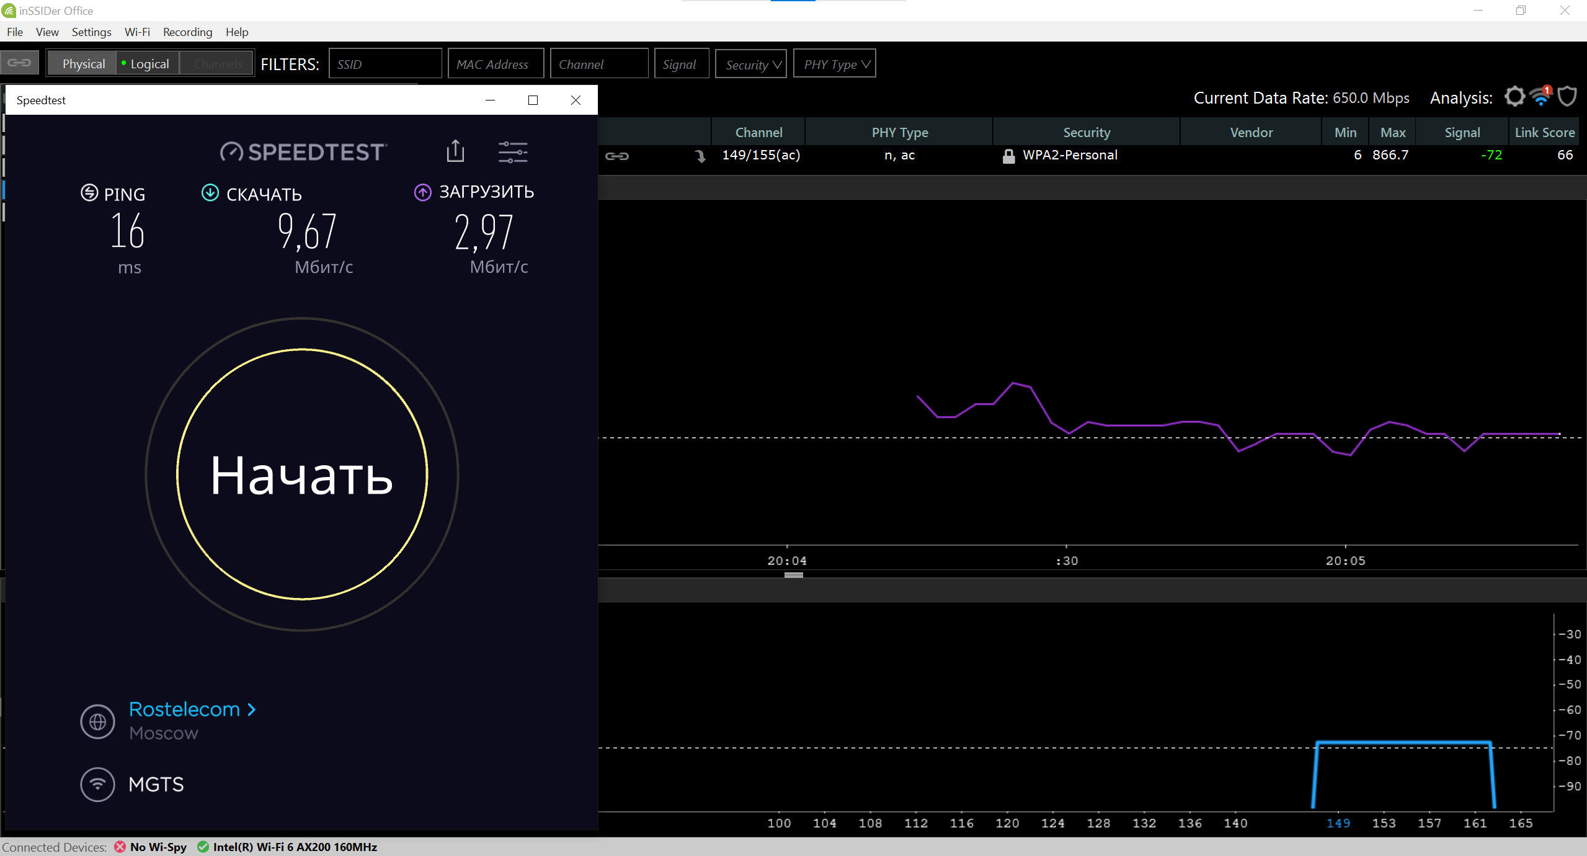Screen dimensions: 1587x856
Task: Click the Speedtest logo gauge
Action: (x=231, y=152)
